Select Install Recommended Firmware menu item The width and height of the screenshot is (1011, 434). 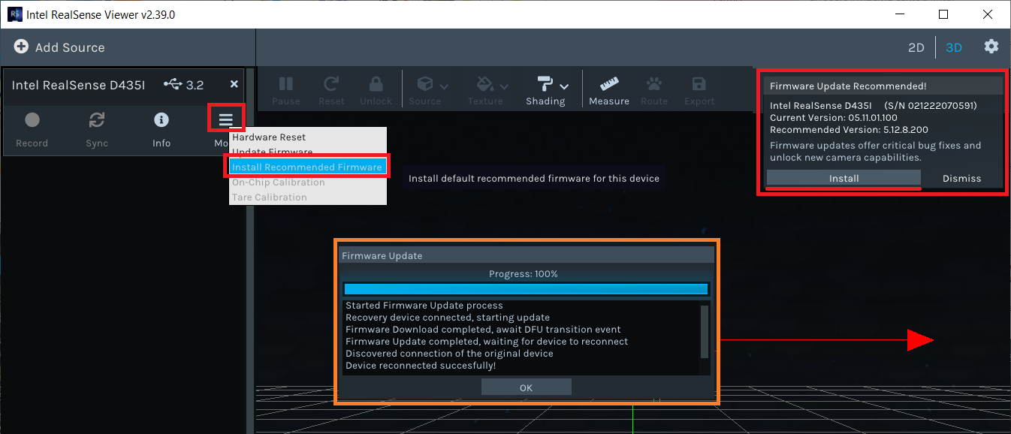tap(307, 167)
